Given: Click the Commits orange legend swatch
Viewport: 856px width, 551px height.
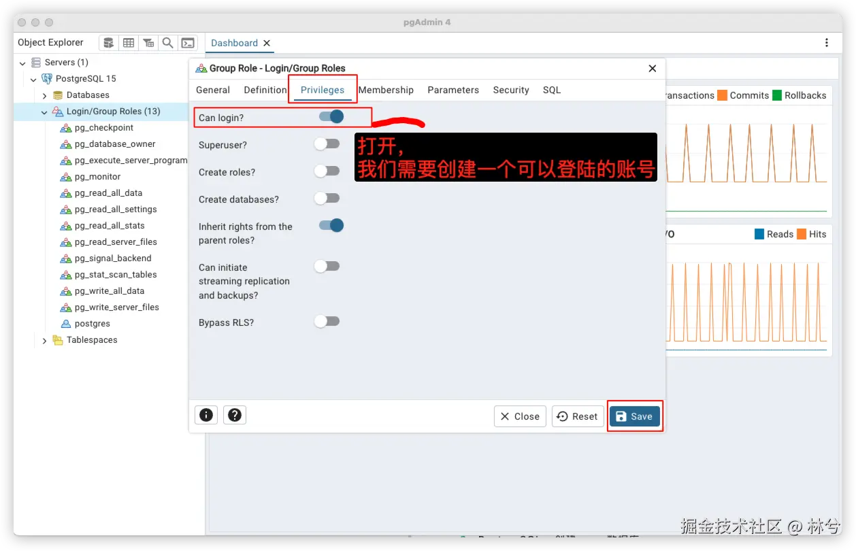Looking at the screenshot, I should click(x=722, y=95).
